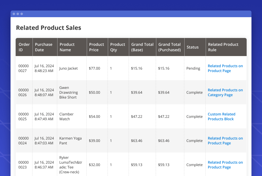
Task: Open Related Products on Category Page link
Action: (225, 93)
